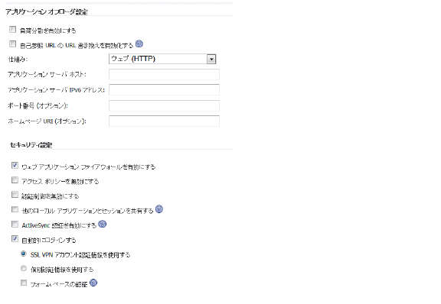The height and width of the screenshot is (304, 441).
Task: Open help icon beside セッションを共有する option
Action: coord(159,209)
